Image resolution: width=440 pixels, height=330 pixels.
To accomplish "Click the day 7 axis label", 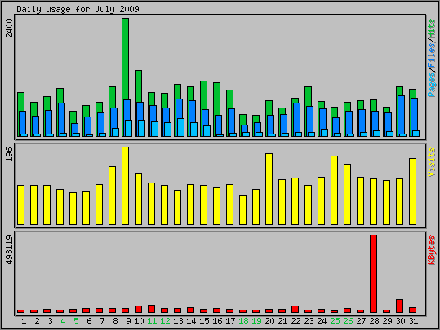I will tap(102, 321).
